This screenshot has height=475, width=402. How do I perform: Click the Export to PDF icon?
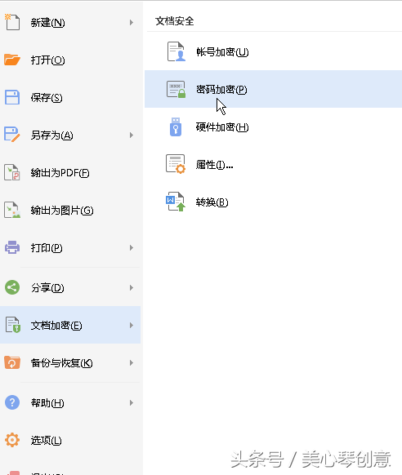point(12,172)
